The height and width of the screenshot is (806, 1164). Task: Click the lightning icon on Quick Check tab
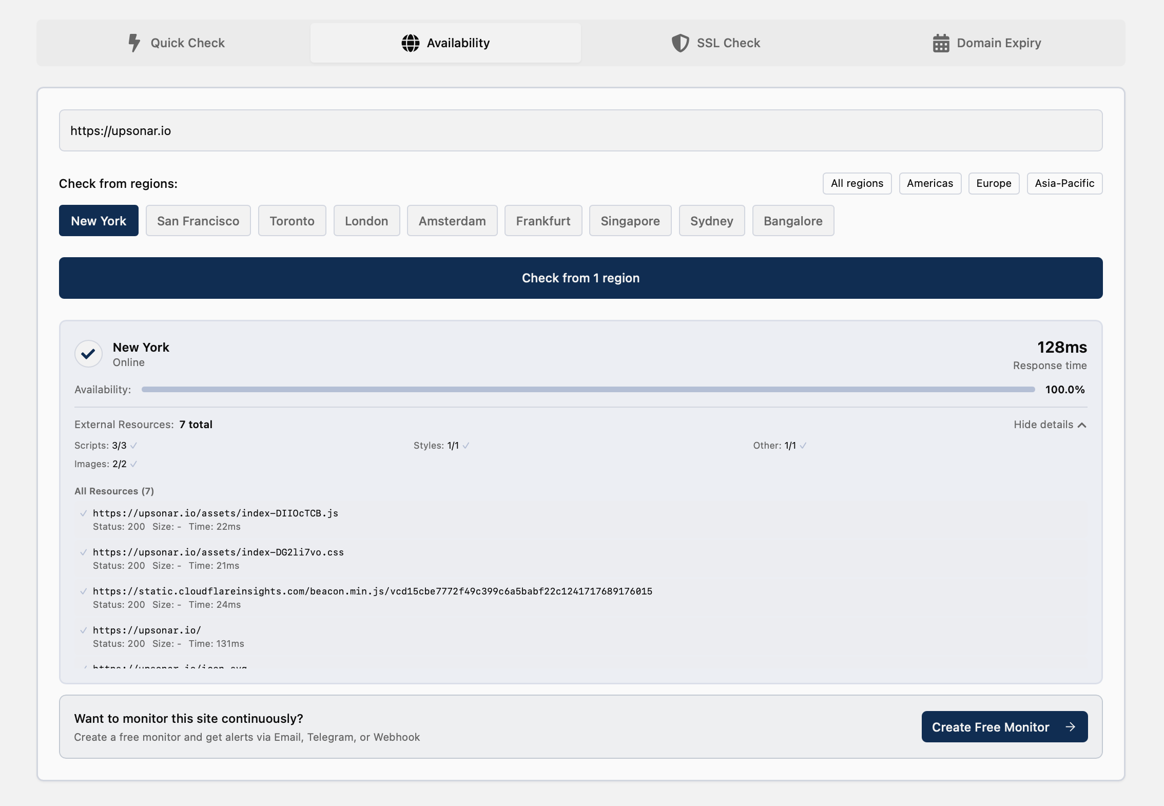tap(134, 43)
